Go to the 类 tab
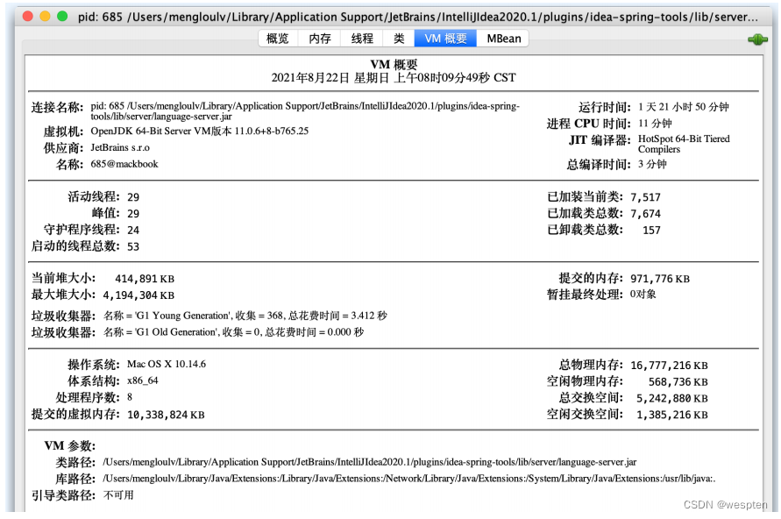Screen dimensions: 781x519 coord(399,39)
